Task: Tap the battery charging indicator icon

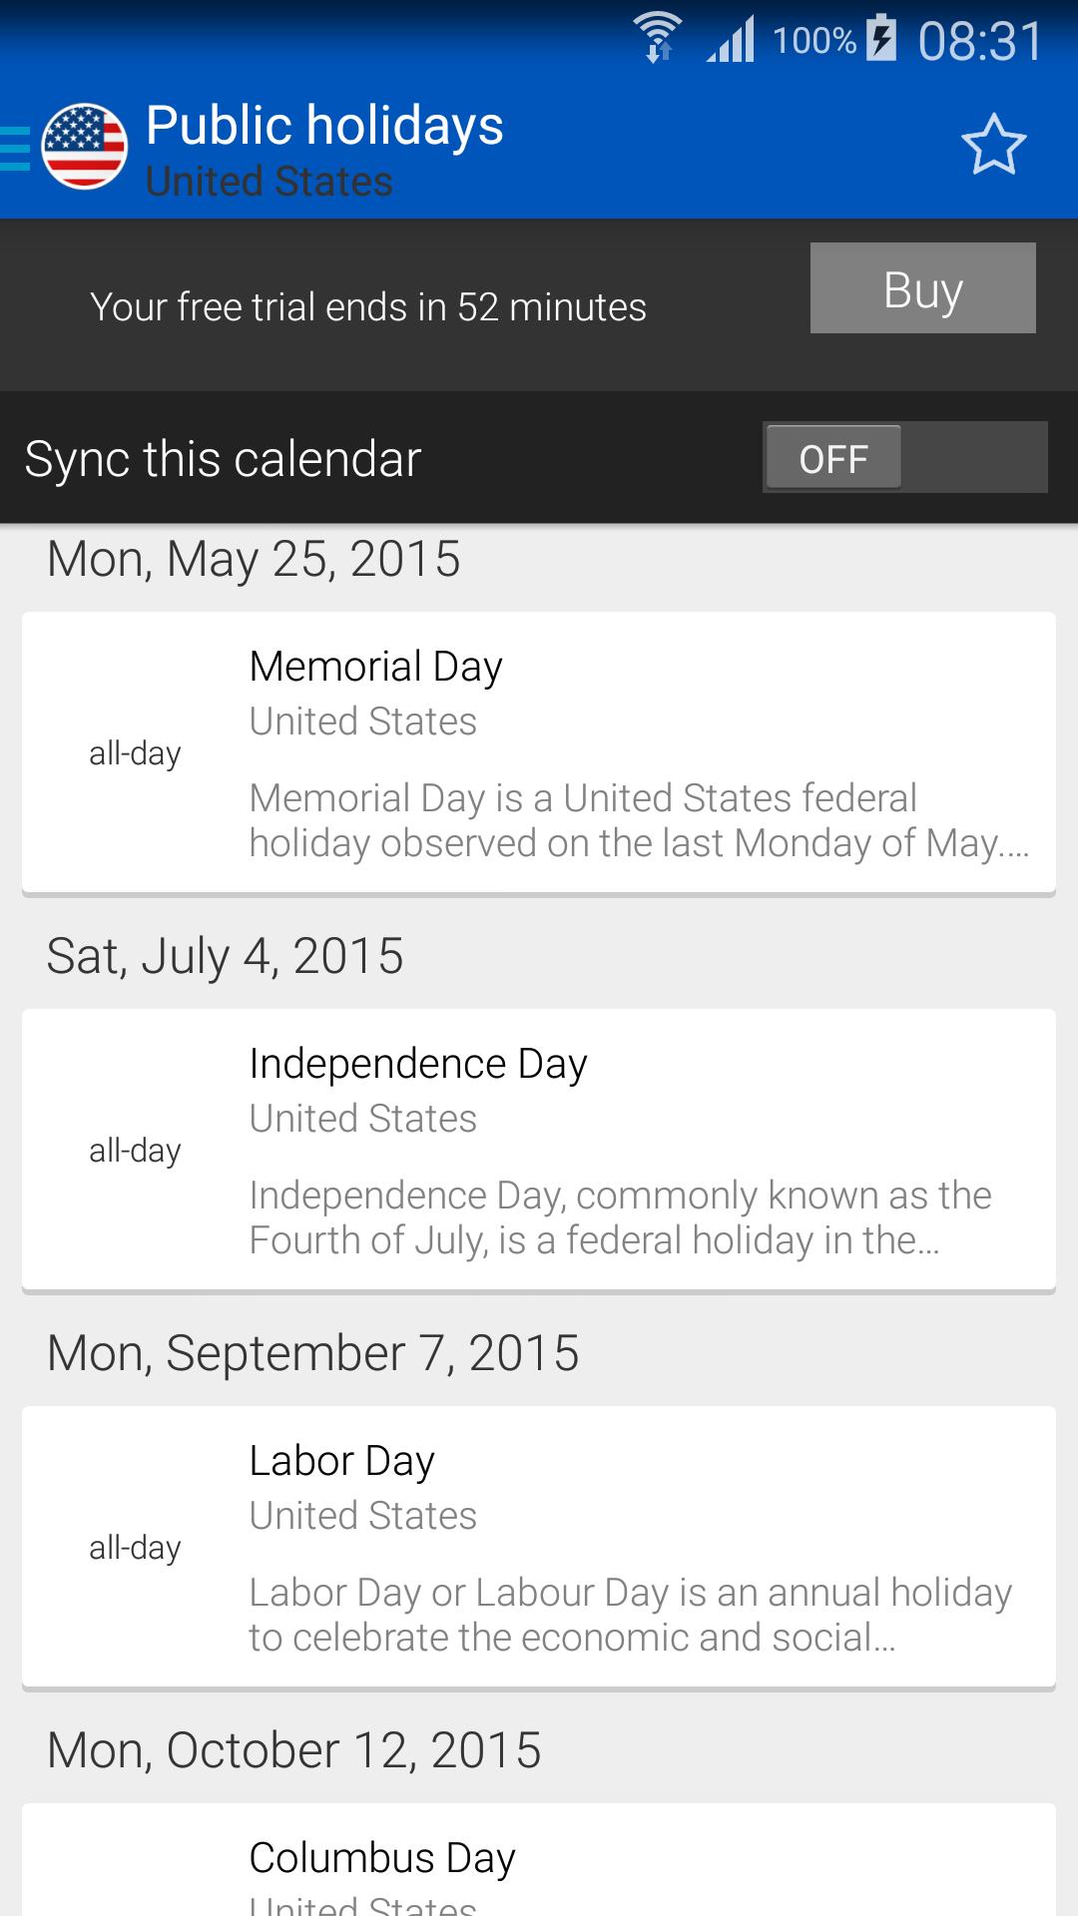Action: (881, 39)
